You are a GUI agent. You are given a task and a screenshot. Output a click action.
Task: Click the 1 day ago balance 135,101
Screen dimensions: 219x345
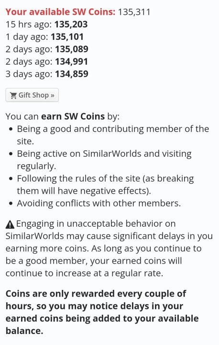pos(67,37)
